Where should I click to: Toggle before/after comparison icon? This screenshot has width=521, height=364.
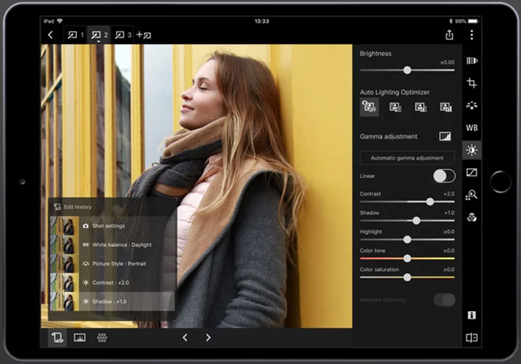(x=472, y=338)
